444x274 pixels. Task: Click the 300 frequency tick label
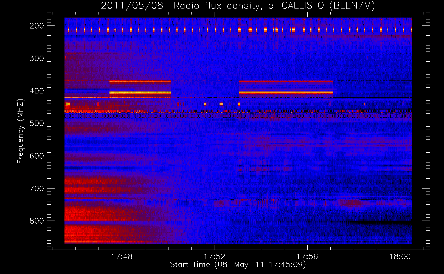tap(37, 58)
